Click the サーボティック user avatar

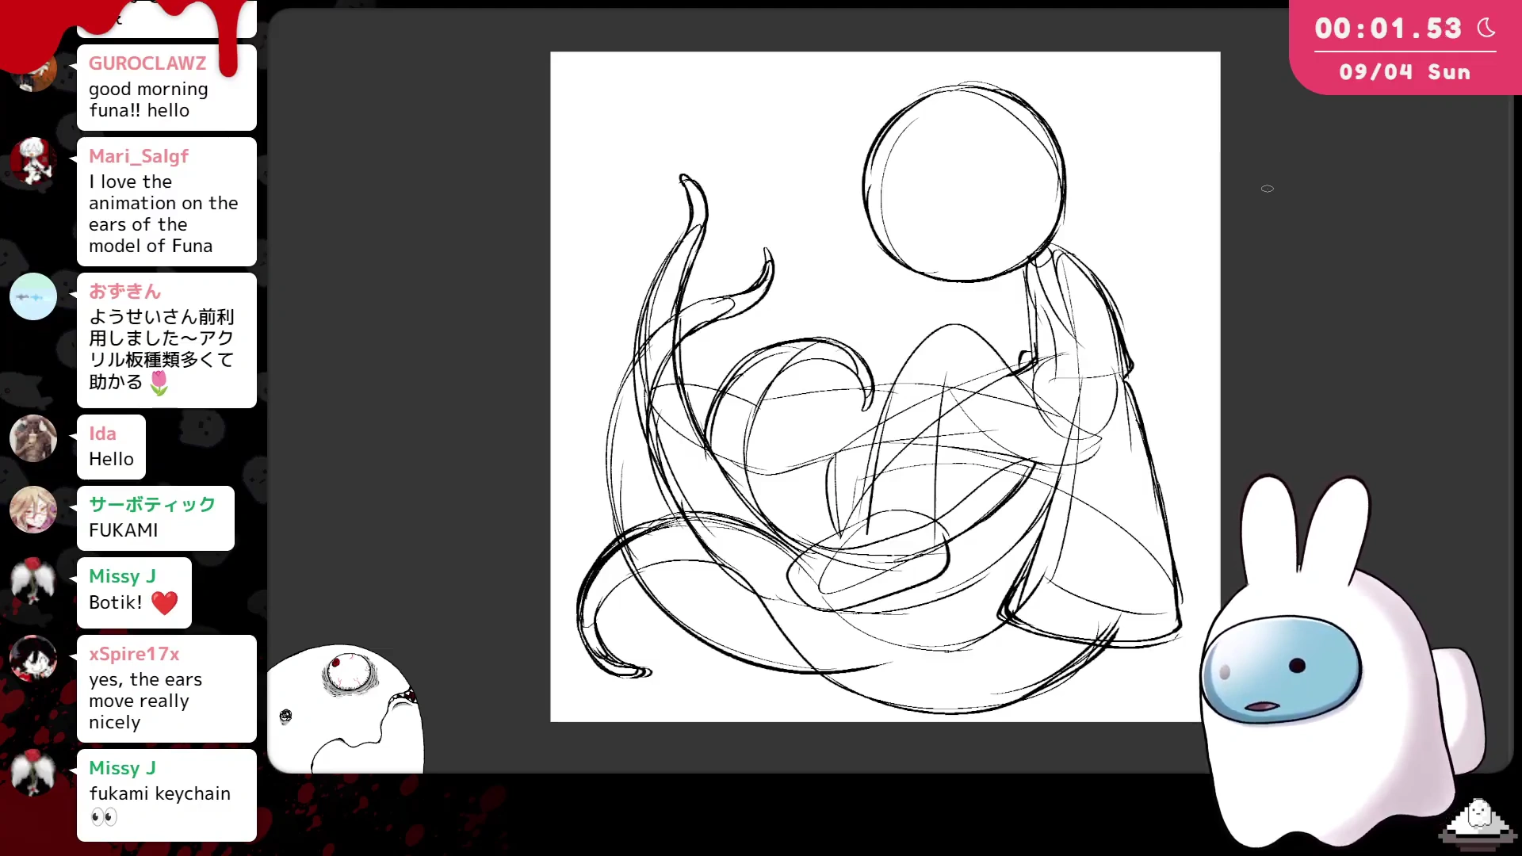coord(33,510)
